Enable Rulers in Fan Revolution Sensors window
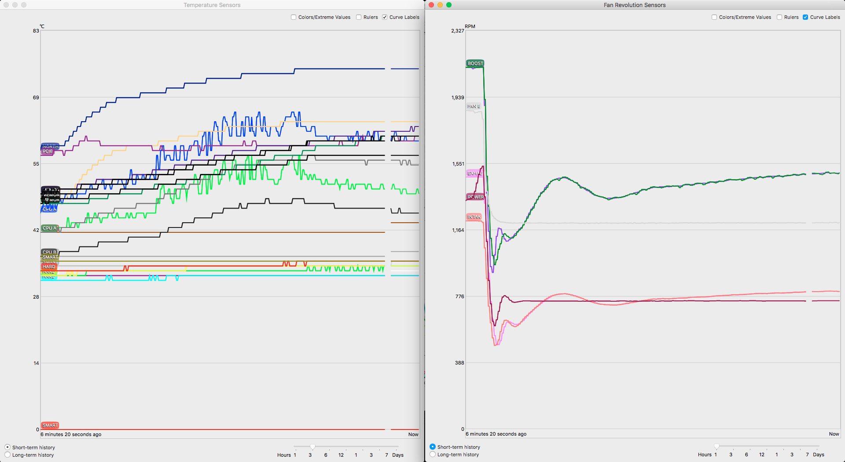The image size is (845, 462). [x=779, y=18]
